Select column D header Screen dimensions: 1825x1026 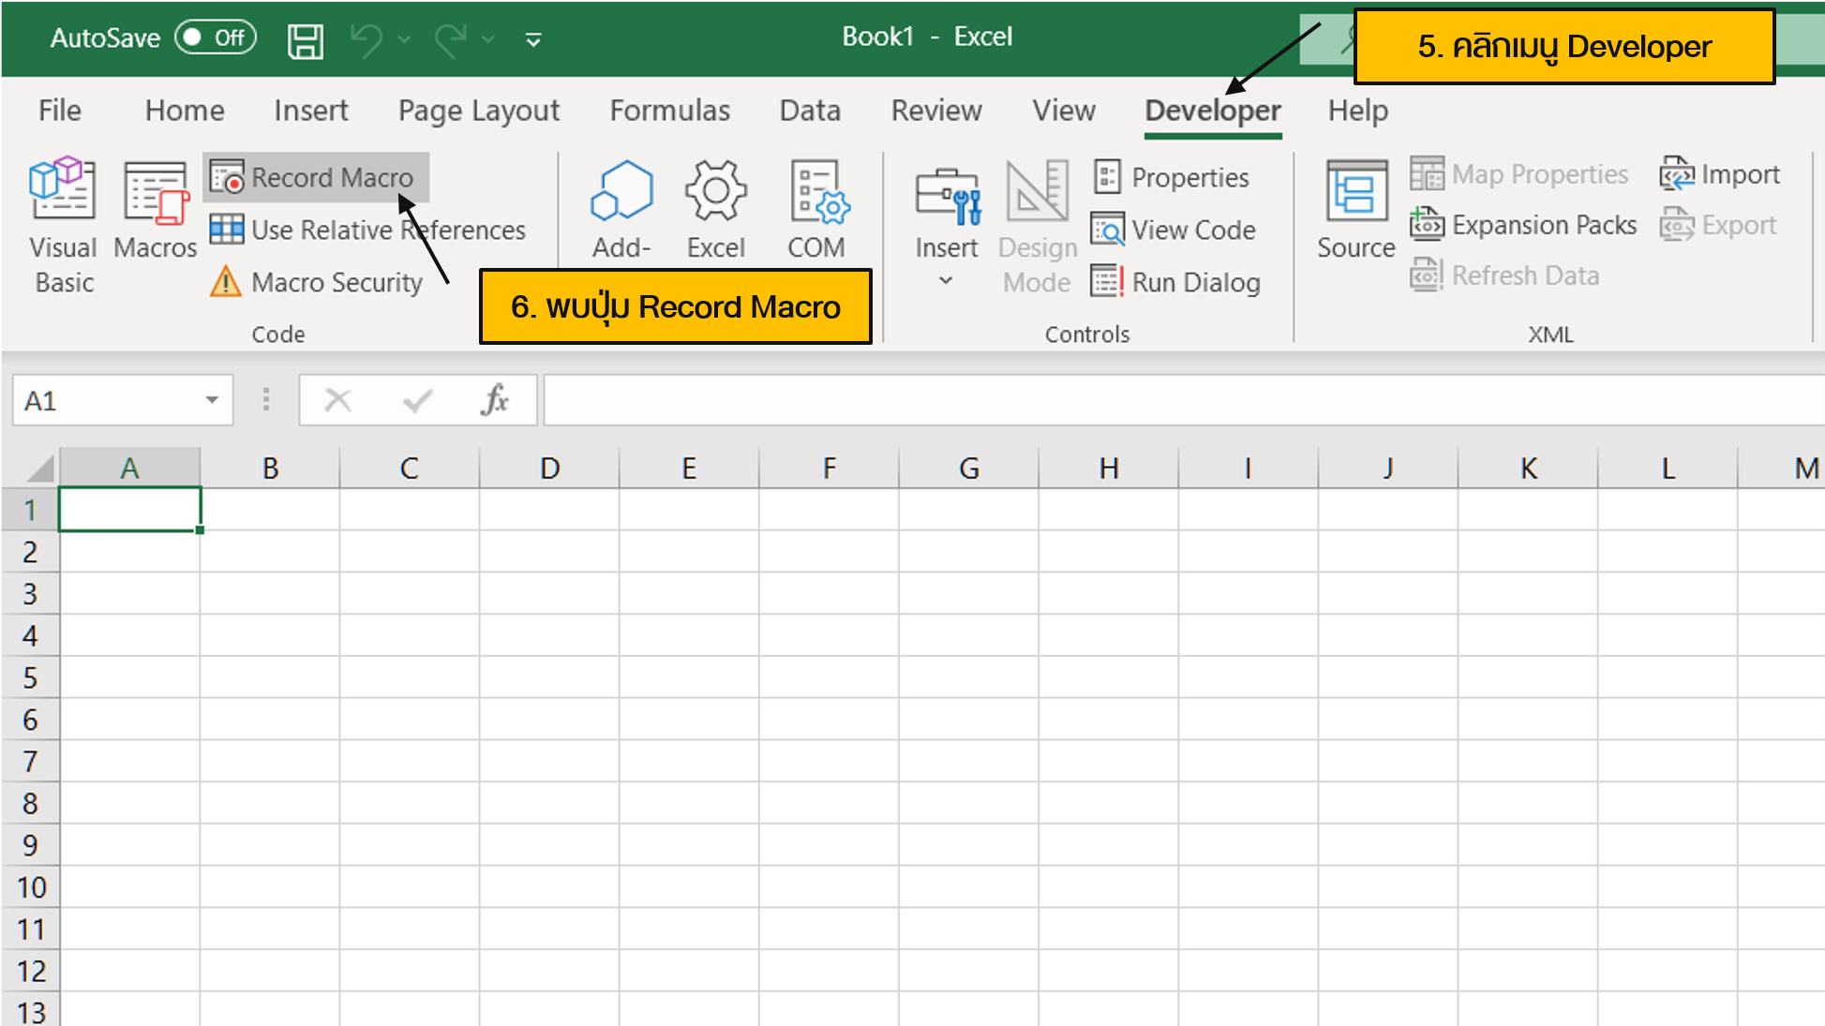tap(549, 468)
